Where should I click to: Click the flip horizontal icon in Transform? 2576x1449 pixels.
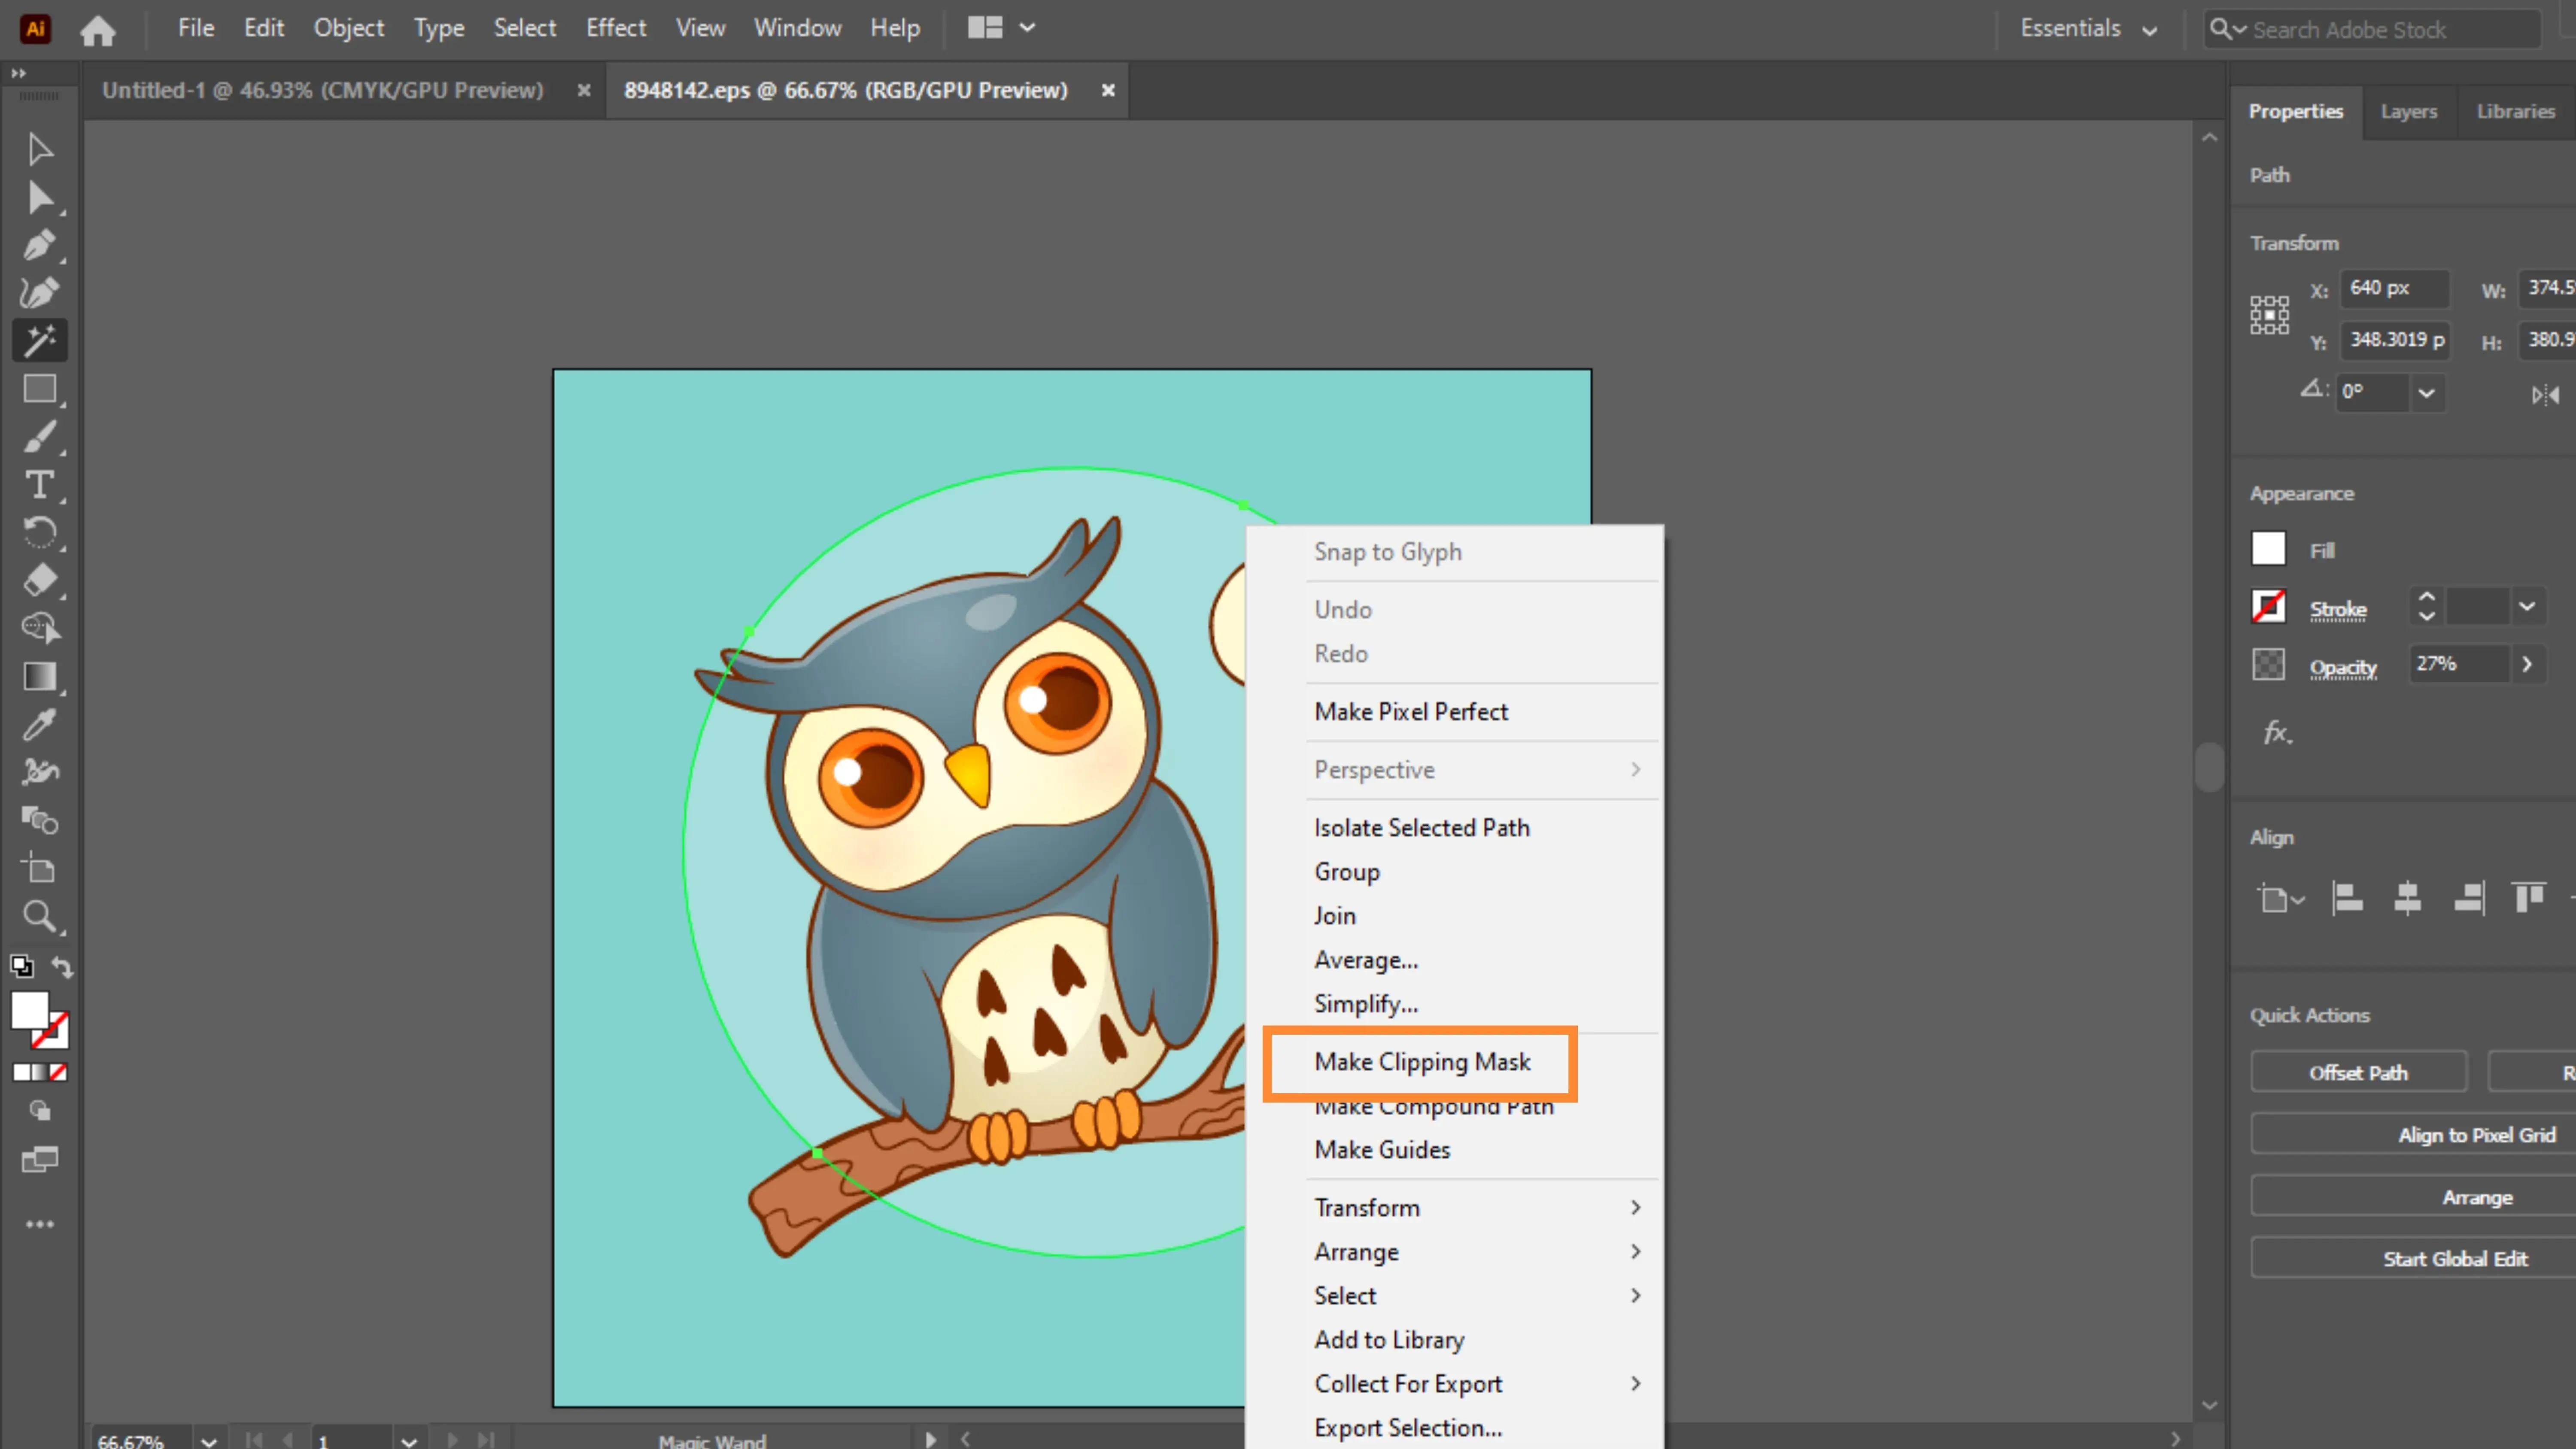point(2545,394)
